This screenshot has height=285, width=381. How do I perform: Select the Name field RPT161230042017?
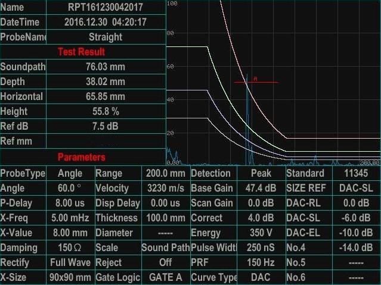pyautogui.click(x=105, y=8)
